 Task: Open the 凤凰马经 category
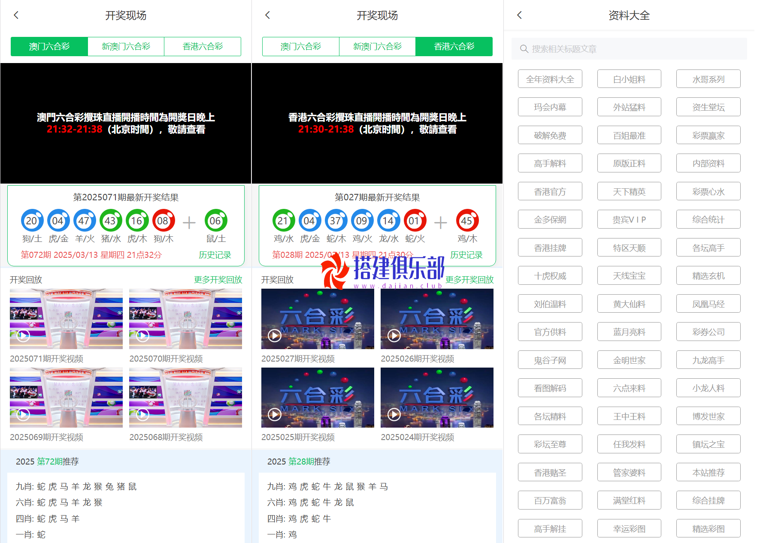point(708,304)
